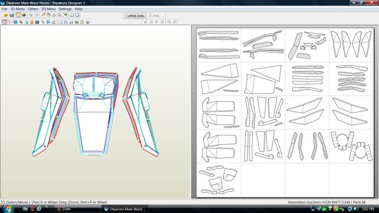Click the colored cube texture icon

[x=24, y=15]
